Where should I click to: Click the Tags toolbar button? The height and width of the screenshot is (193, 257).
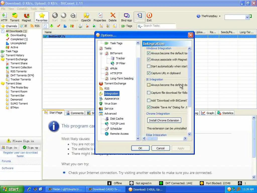tap(127, 26)
